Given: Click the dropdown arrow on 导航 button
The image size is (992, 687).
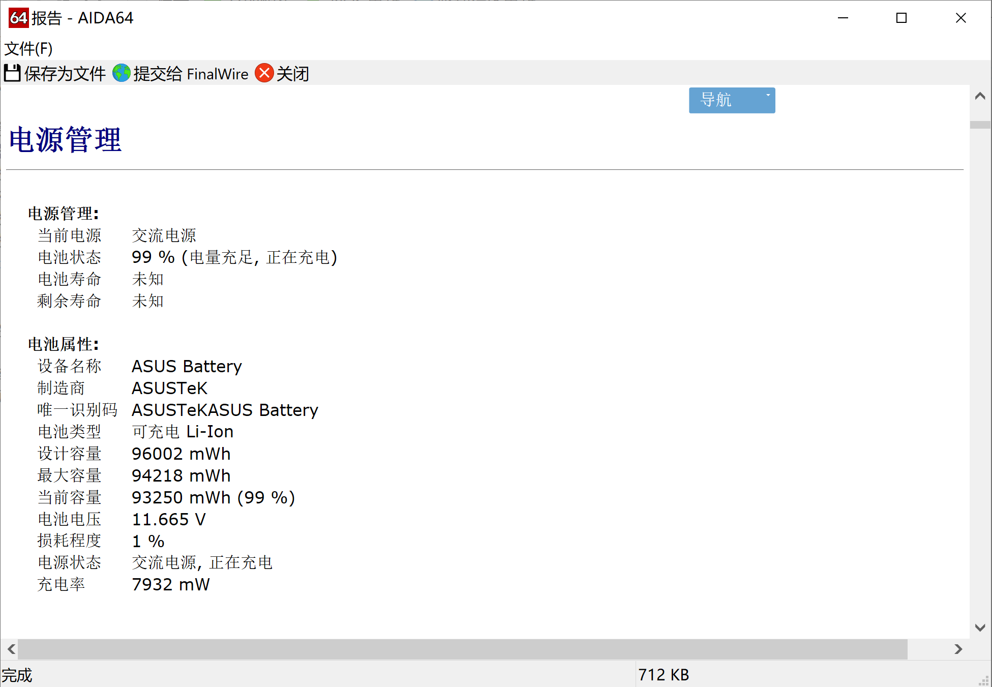Looking at the screenshot, I should point(768,95).
